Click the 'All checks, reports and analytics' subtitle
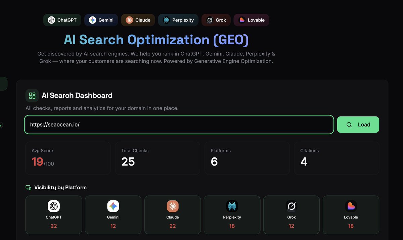This screenshot has height=240, width=403. pyautogui.click(x=102, y=108)
